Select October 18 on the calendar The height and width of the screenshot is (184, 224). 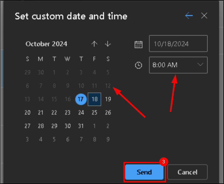94,99
